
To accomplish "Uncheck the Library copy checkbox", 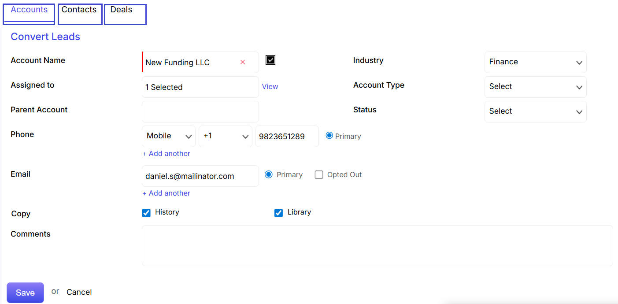I will pos(278,213).
